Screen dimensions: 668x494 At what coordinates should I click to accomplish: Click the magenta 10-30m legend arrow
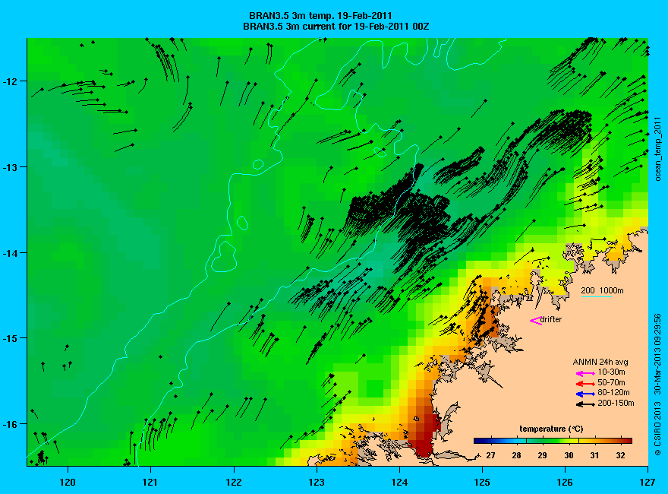(585, 373)
